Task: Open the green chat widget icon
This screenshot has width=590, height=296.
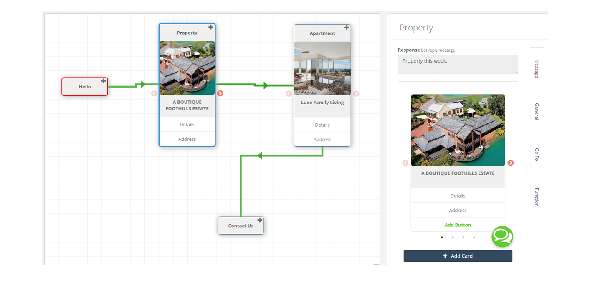Action: tap(502, 236)
